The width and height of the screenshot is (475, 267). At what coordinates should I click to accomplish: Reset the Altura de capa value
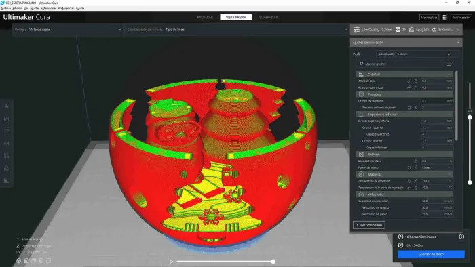point(416,81)
